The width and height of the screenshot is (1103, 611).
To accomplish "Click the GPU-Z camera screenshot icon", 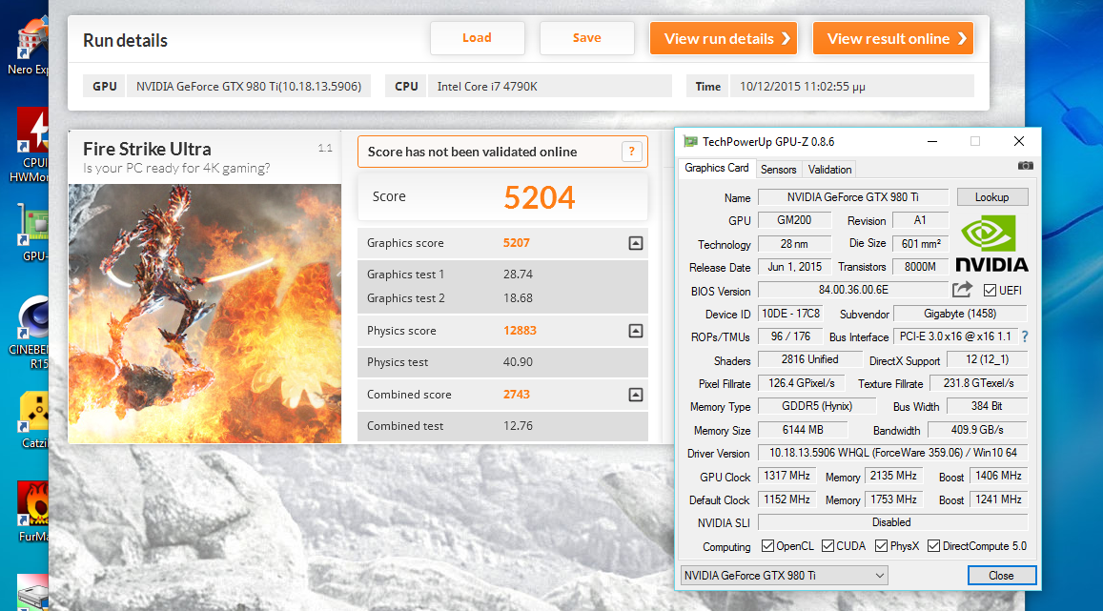I will [1025, 166].
